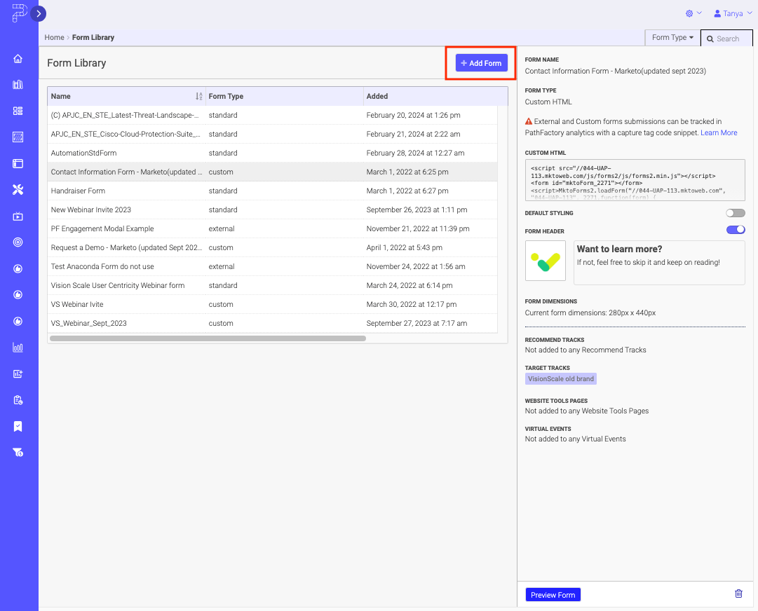The image size is (758, 611).
Task: Sort by the Name column sort icon
Action: tap(198, 96)
